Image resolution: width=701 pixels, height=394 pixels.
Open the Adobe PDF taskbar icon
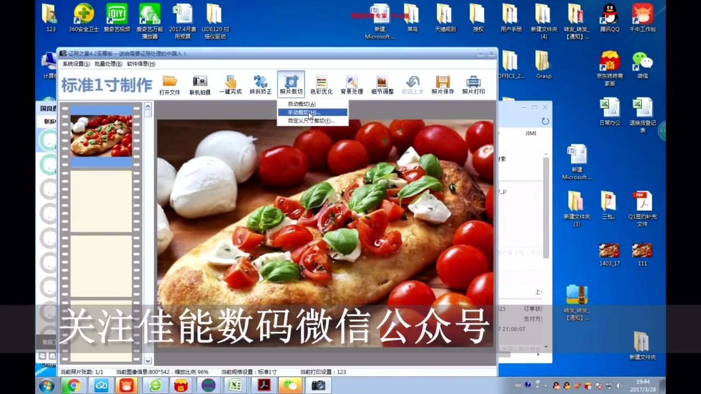[265, 386]
